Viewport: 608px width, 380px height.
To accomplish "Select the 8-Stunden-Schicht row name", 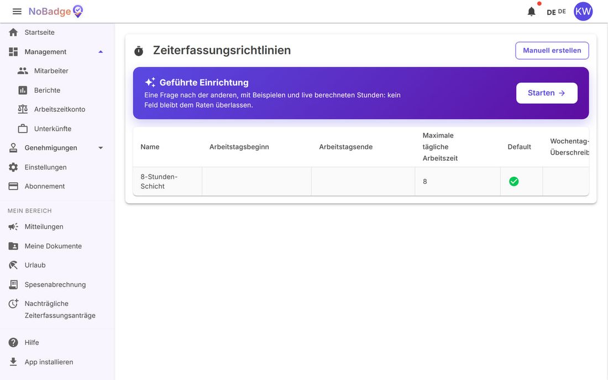I will pyautogui.click(x=159, y=181).
